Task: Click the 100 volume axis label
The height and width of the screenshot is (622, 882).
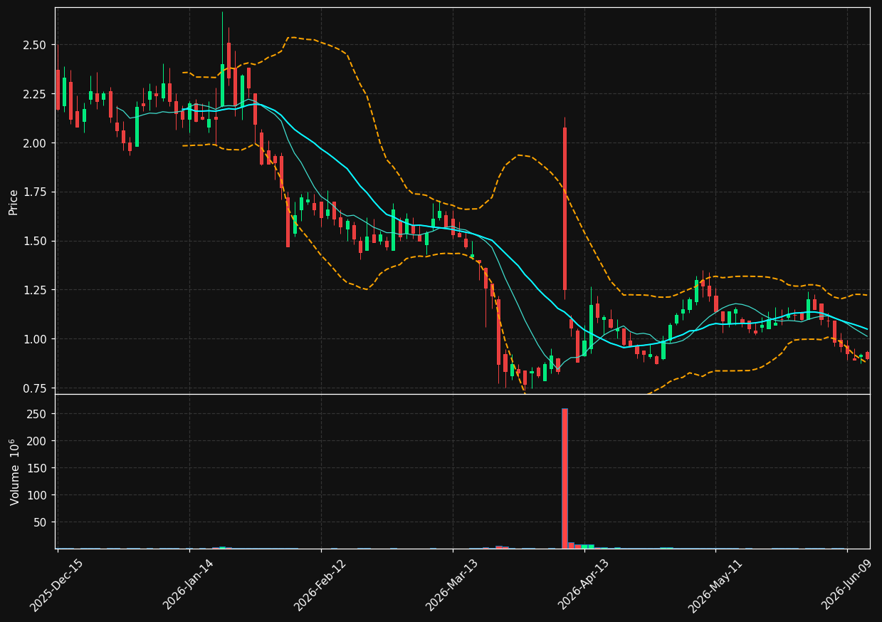Action: [x=38, y=496]
